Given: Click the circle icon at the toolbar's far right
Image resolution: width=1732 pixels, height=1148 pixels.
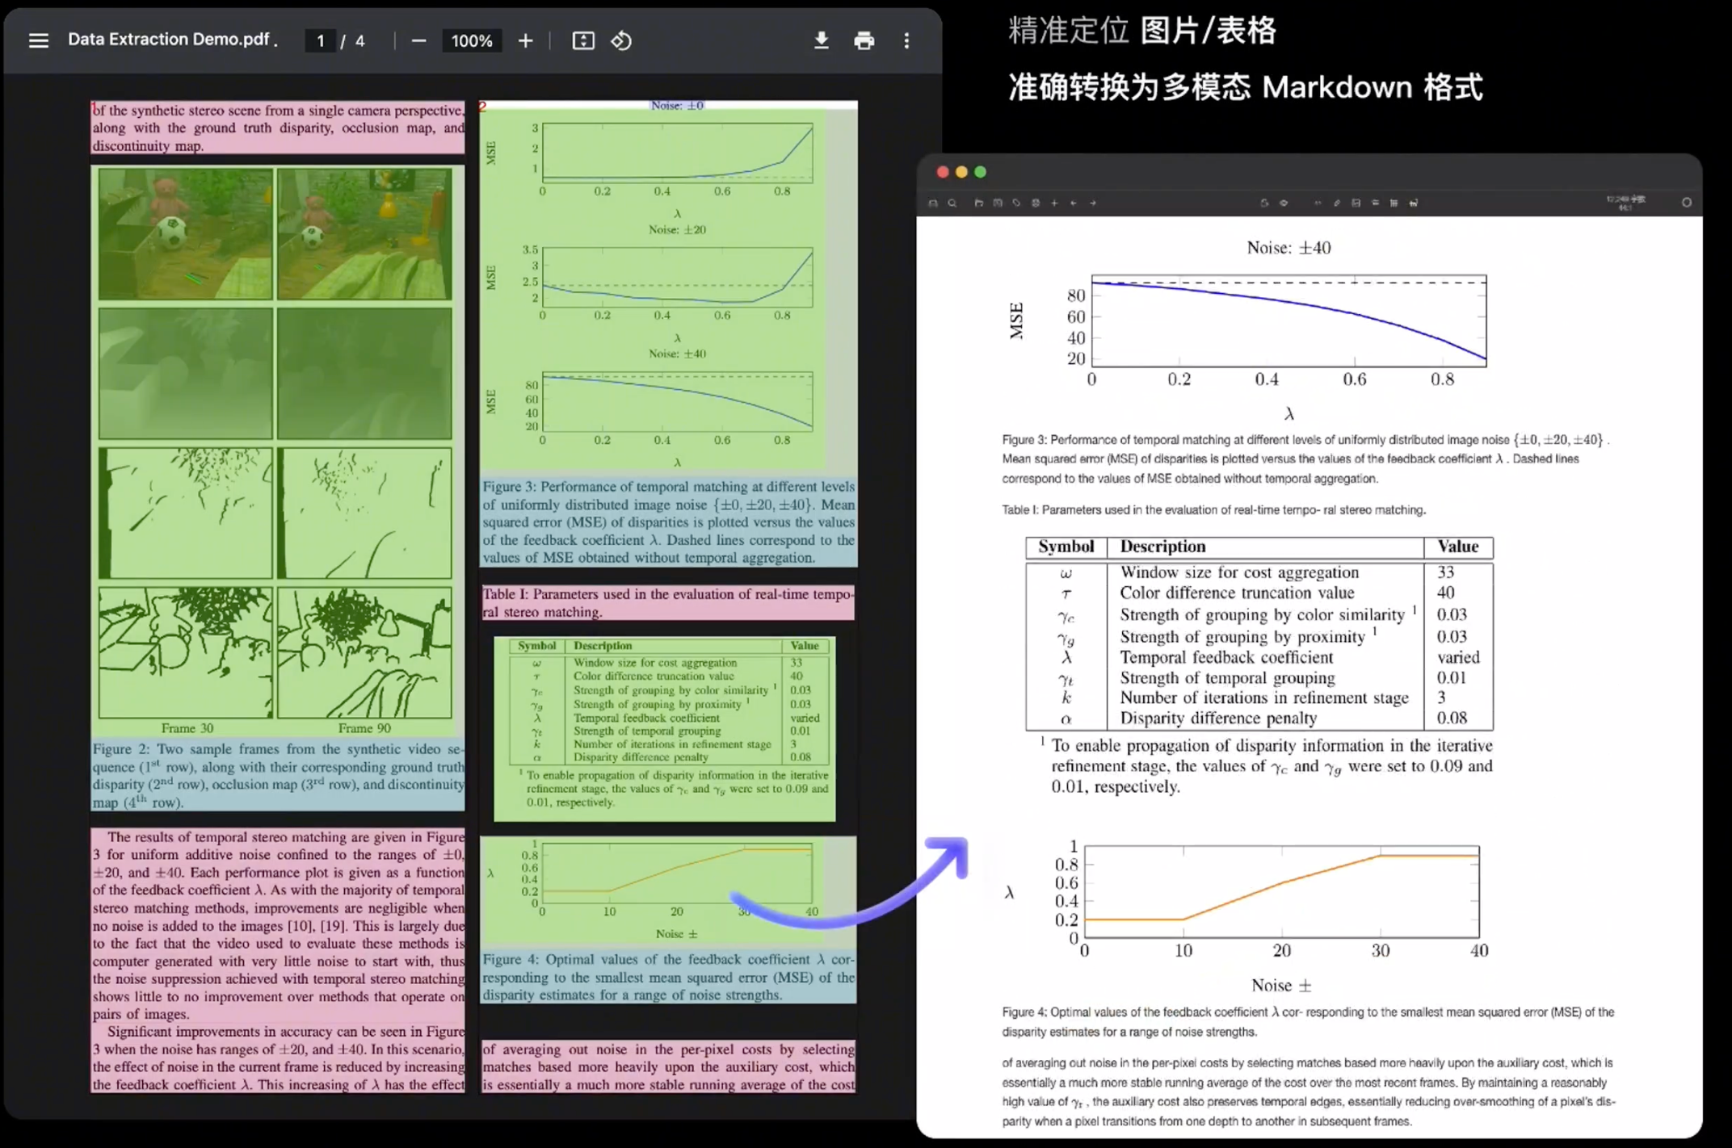Looking at the screenshot, I should (1686, 203).
